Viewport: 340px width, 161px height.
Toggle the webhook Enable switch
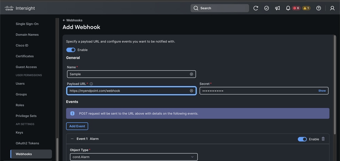(x=71, y=50)
